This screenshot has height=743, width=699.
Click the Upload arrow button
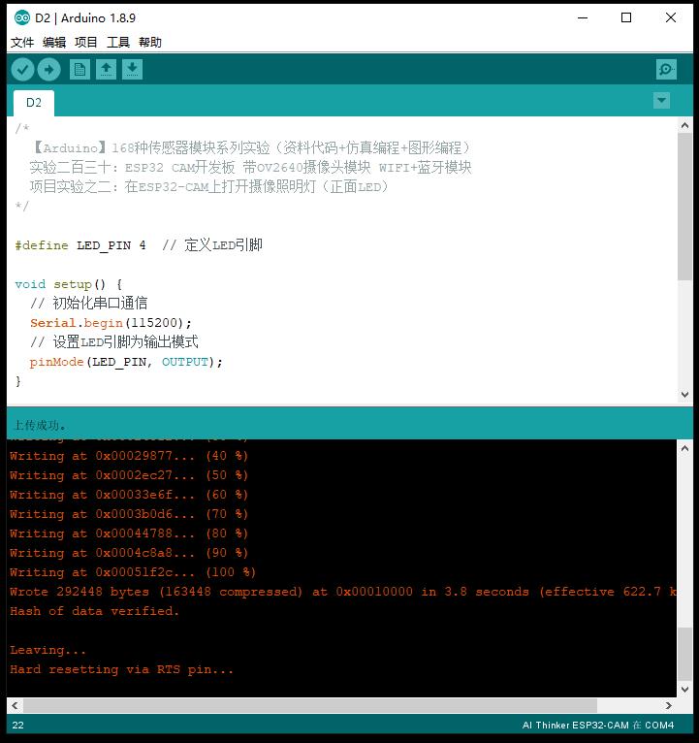[48, 70]
